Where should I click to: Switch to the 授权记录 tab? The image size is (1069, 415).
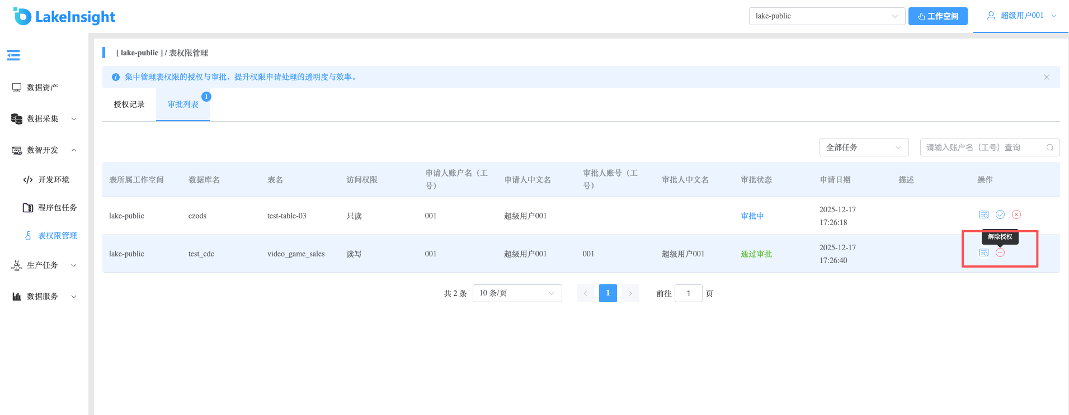pyautogui.click(x=129, y=104)
